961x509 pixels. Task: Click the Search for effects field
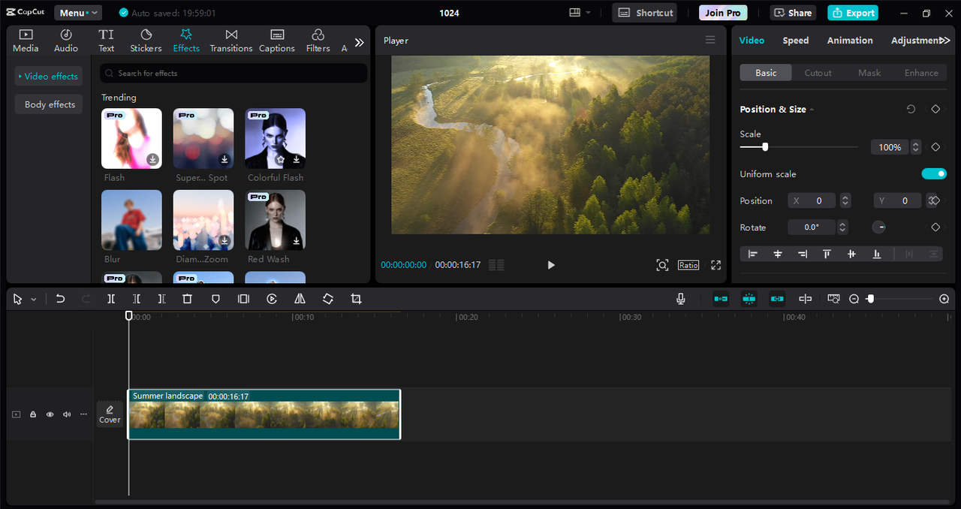coord(233,73)
